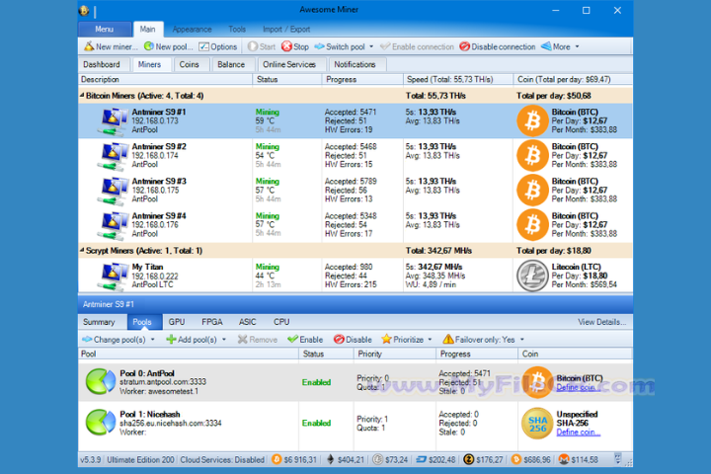Click the New miner toolbar icon

[x=89, y=46]
